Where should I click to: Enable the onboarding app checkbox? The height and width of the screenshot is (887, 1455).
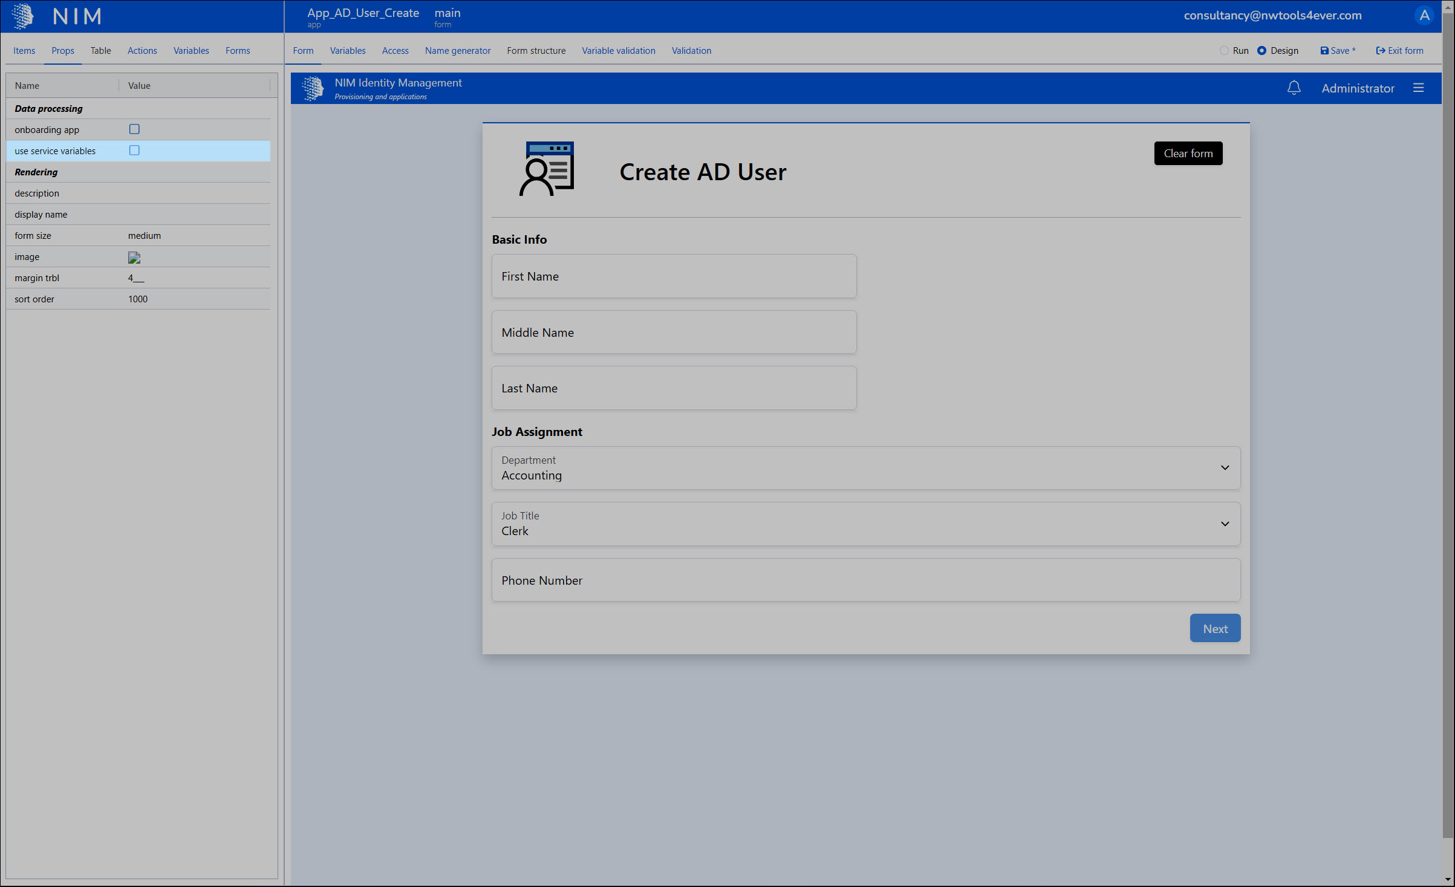134,129
